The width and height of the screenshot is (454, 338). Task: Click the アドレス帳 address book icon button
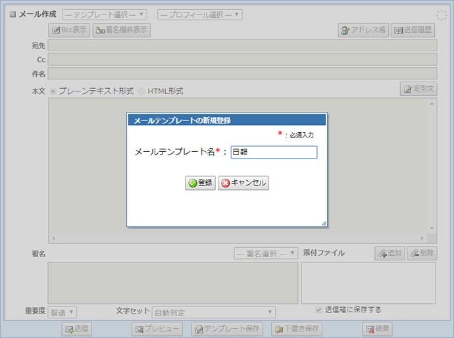pyautogui.click(x=363, y=30)
